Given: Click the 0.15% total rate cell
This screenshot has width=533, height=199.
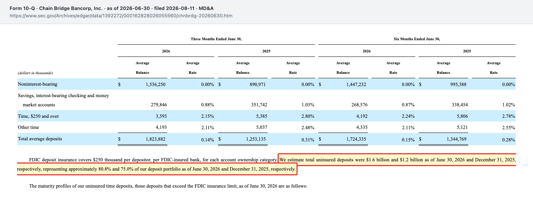Looking at the screenshot, I should 408,140.
